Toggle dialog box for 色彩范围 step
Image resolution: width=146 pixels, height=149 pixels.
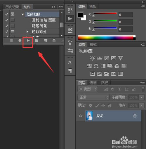[x=13, y=32]
